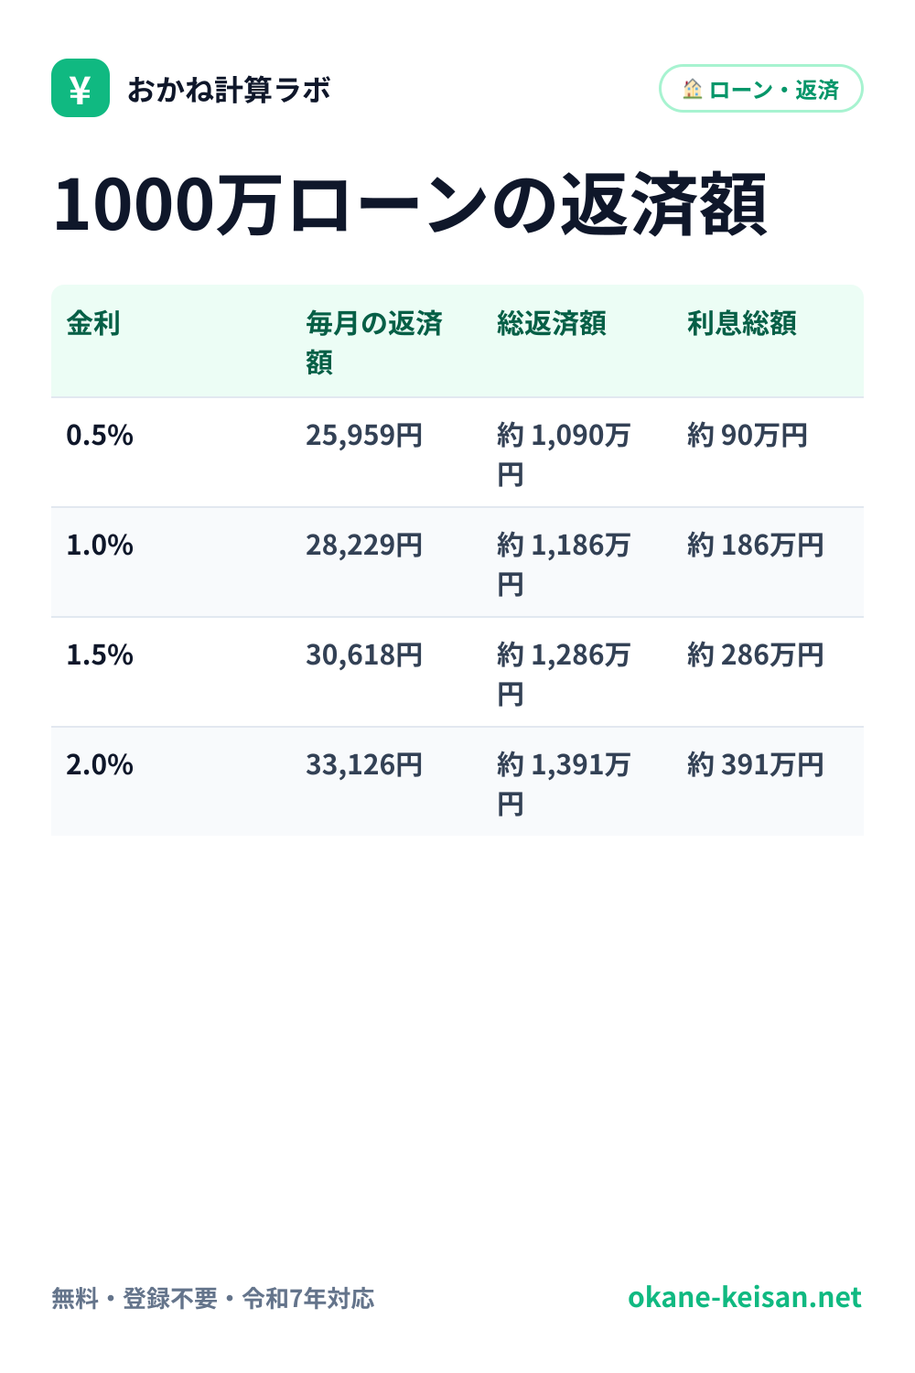The width and height of the screenshot is (915, 1373).
Task: Click the house icon in the loan badge
Action: 693,89
